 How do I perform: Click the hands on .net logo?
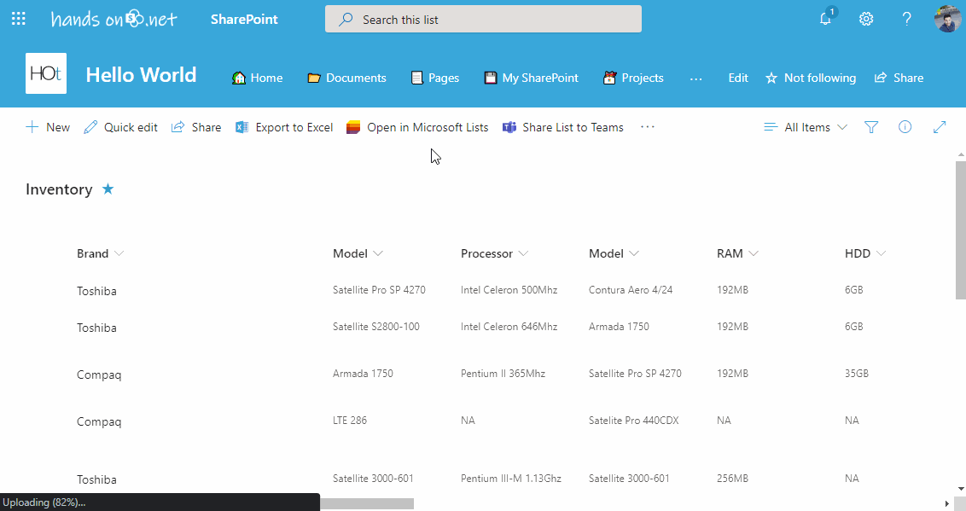(x=114, y=19)
